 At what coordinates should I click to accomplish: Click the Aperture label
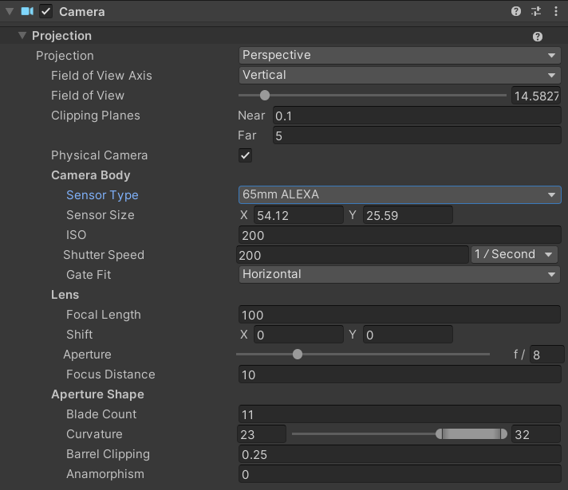point(87,355)
